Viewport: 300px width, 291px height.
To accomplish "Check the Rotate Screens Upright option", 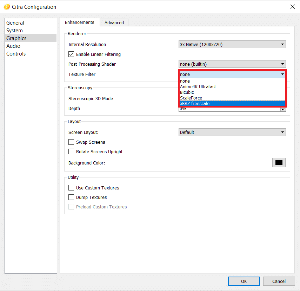I will [71, 152].
